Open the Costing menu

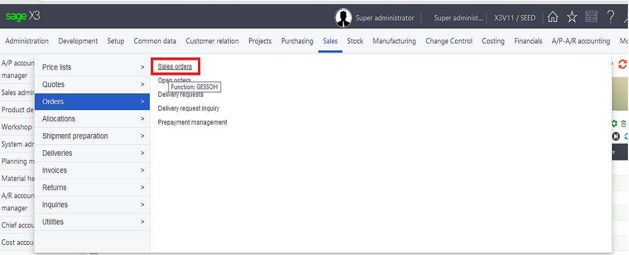pyautogui.click(x=493, y=41)
